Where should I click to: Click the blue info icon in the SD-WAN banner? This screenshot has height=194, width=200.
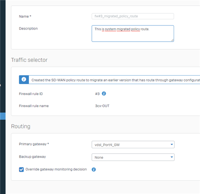[24, 80]
